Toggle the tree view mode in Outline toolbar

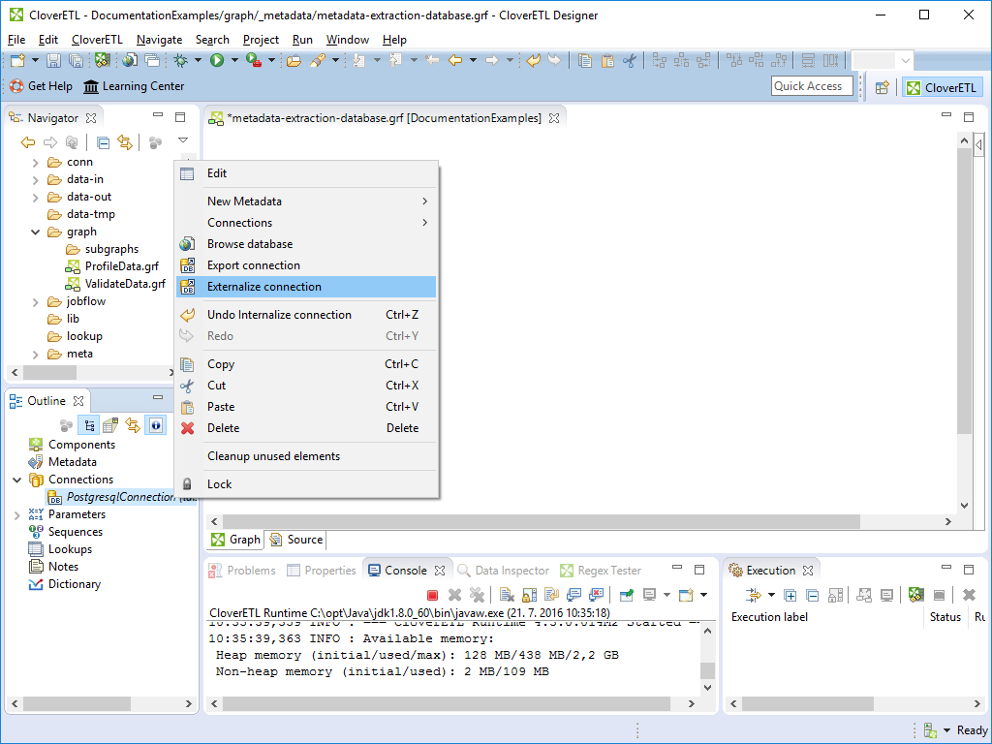click(x=89, y=425)
